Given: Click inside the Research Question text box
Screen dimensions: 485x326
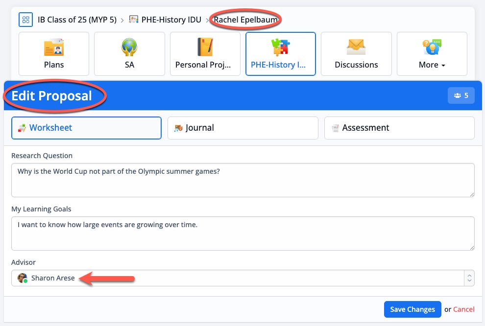Looking at the screenshot, I should point(242,180).
